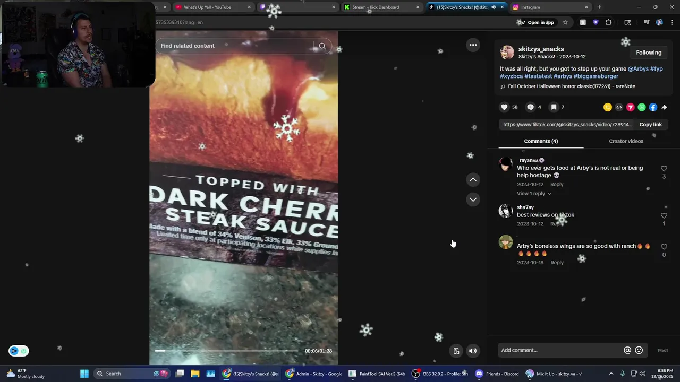Switch to the Creator videos tab
The width and height of the screenshot is (680, 382).
[626, 141]
